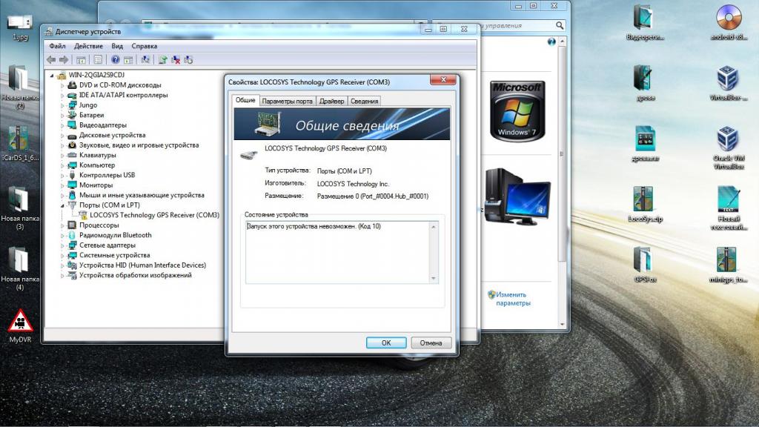Open the Действие menu
The image size is (759, 427).
[88, 46]
